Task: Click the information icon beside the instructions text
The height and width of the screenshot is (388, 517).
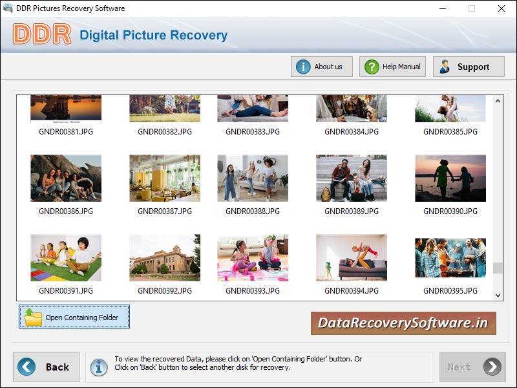Action: tap(98, 367)
